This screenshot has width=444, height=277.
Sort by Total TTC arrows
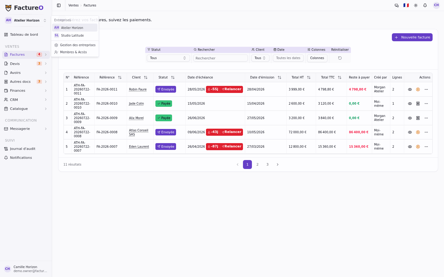click(x=339, y=77)
